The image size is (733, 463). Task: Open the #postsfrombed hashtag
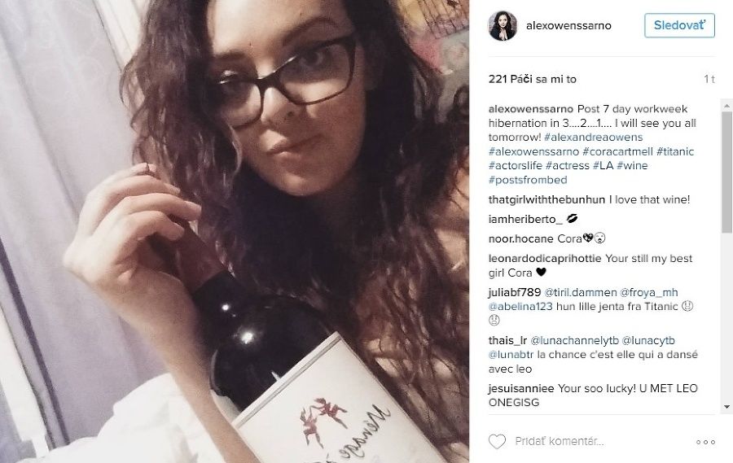click(x=528, y=180)
